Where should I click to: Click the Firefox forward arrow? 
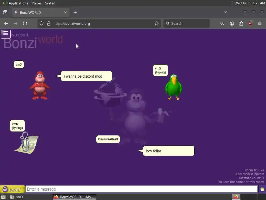pos(15,23)
